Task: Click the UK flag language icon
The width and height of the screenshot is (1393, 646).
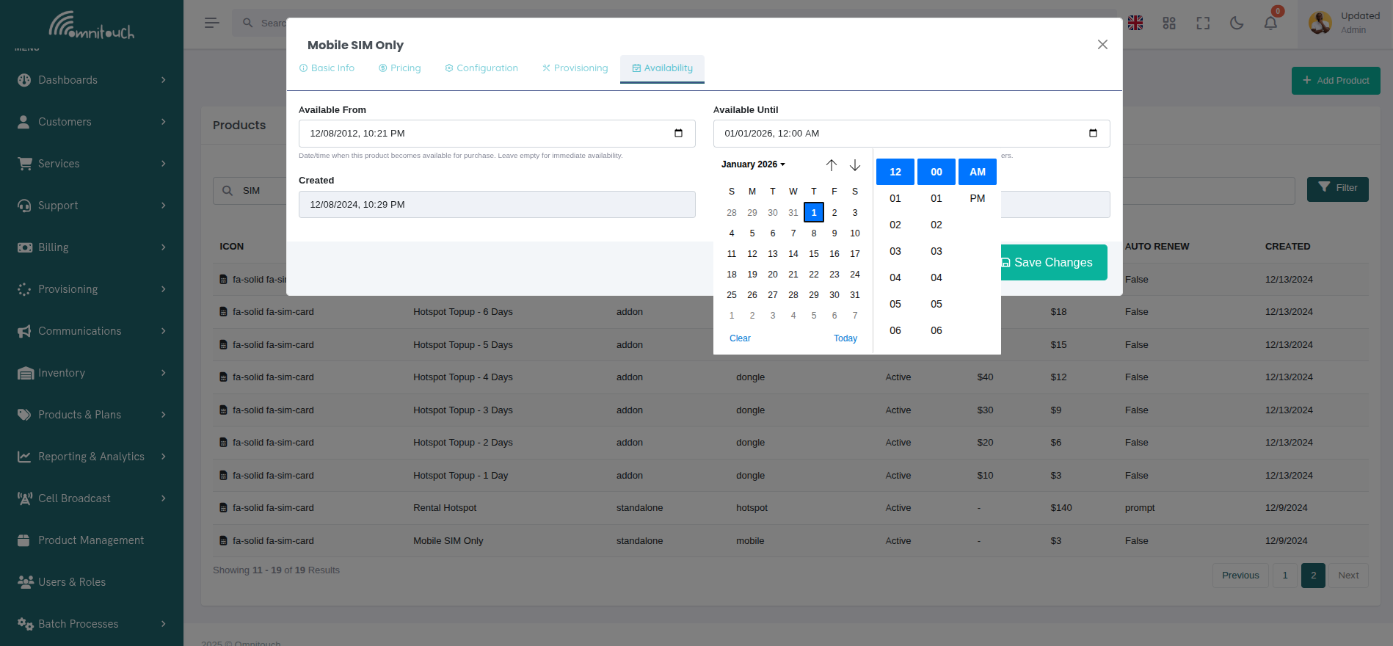Action: click(1135, 23)
